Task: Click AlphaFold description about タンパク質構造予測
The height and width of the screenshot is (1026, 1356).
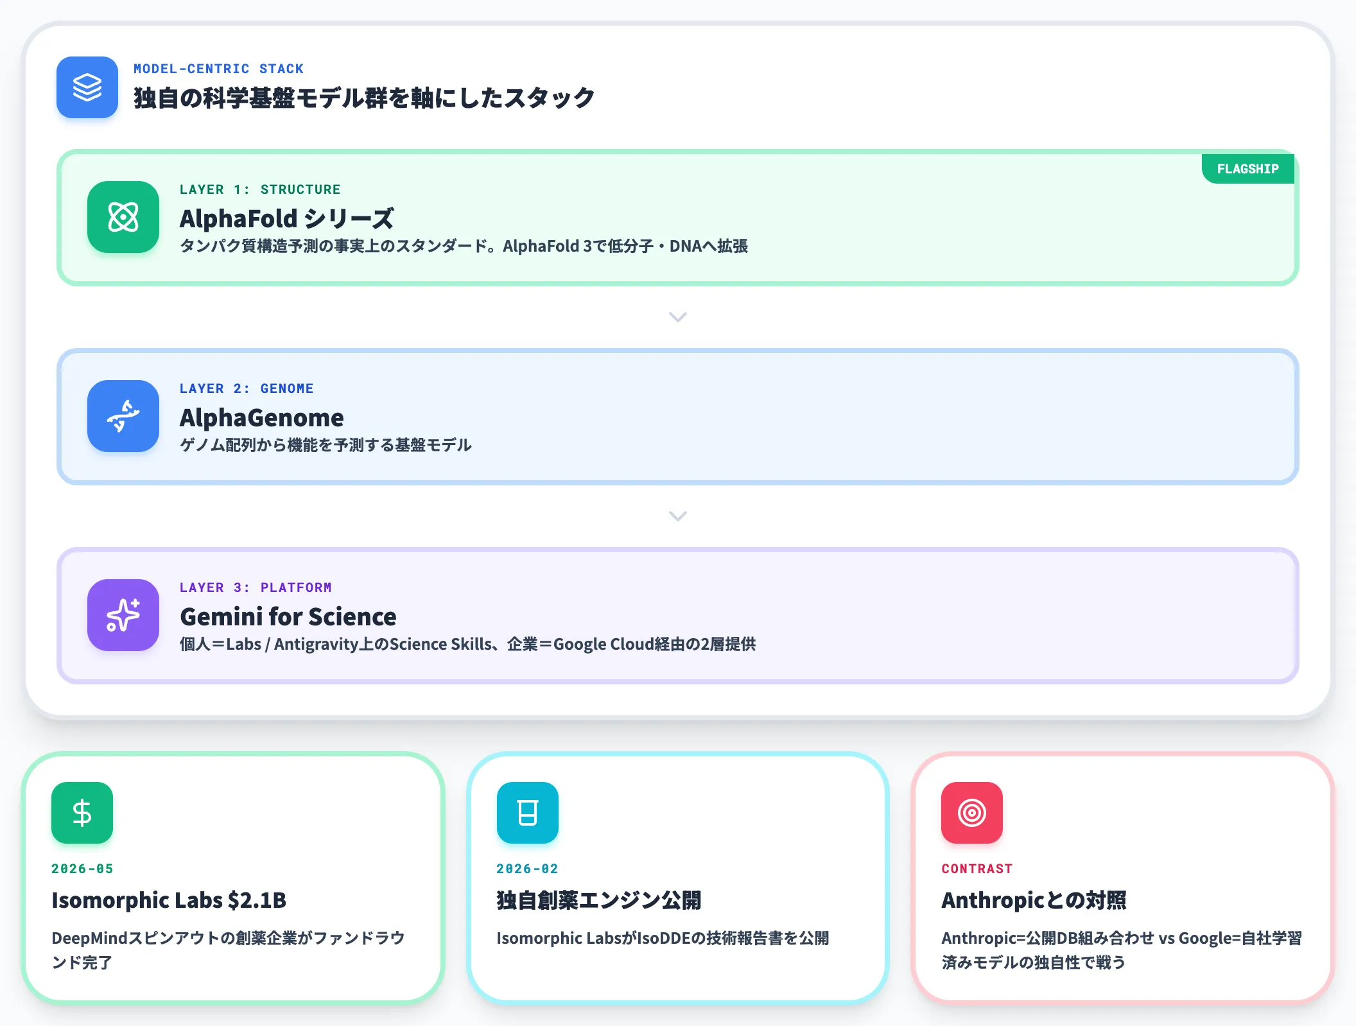Action: [x=464, y=246]
